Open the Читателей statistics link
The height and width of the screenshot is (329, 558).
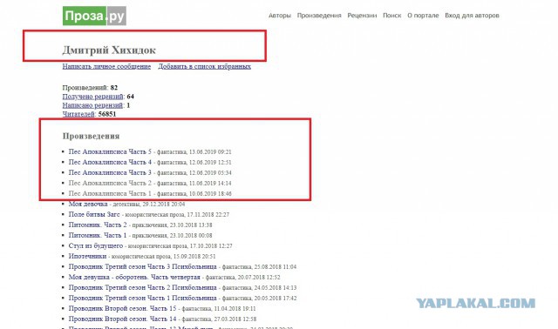pos(78,114)
